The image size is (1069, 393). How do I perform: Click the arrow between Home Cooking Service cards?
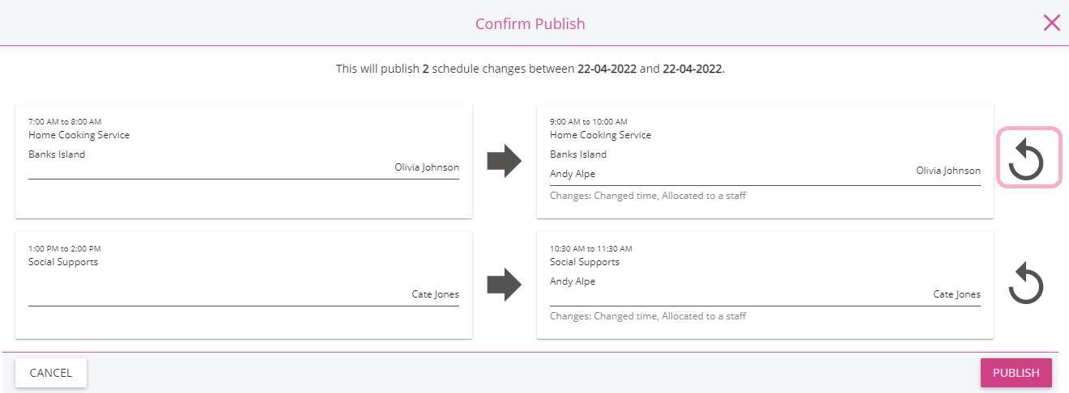(x=504, y=161)
